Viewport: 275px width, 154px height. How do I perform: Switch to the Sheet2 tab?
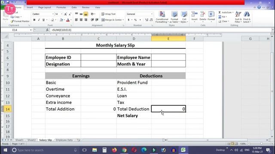point(31,140)
